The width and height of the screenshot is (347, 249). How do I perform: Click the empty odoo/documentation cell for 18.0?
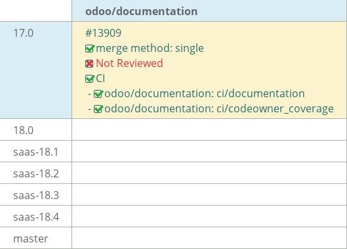[209, 129]
